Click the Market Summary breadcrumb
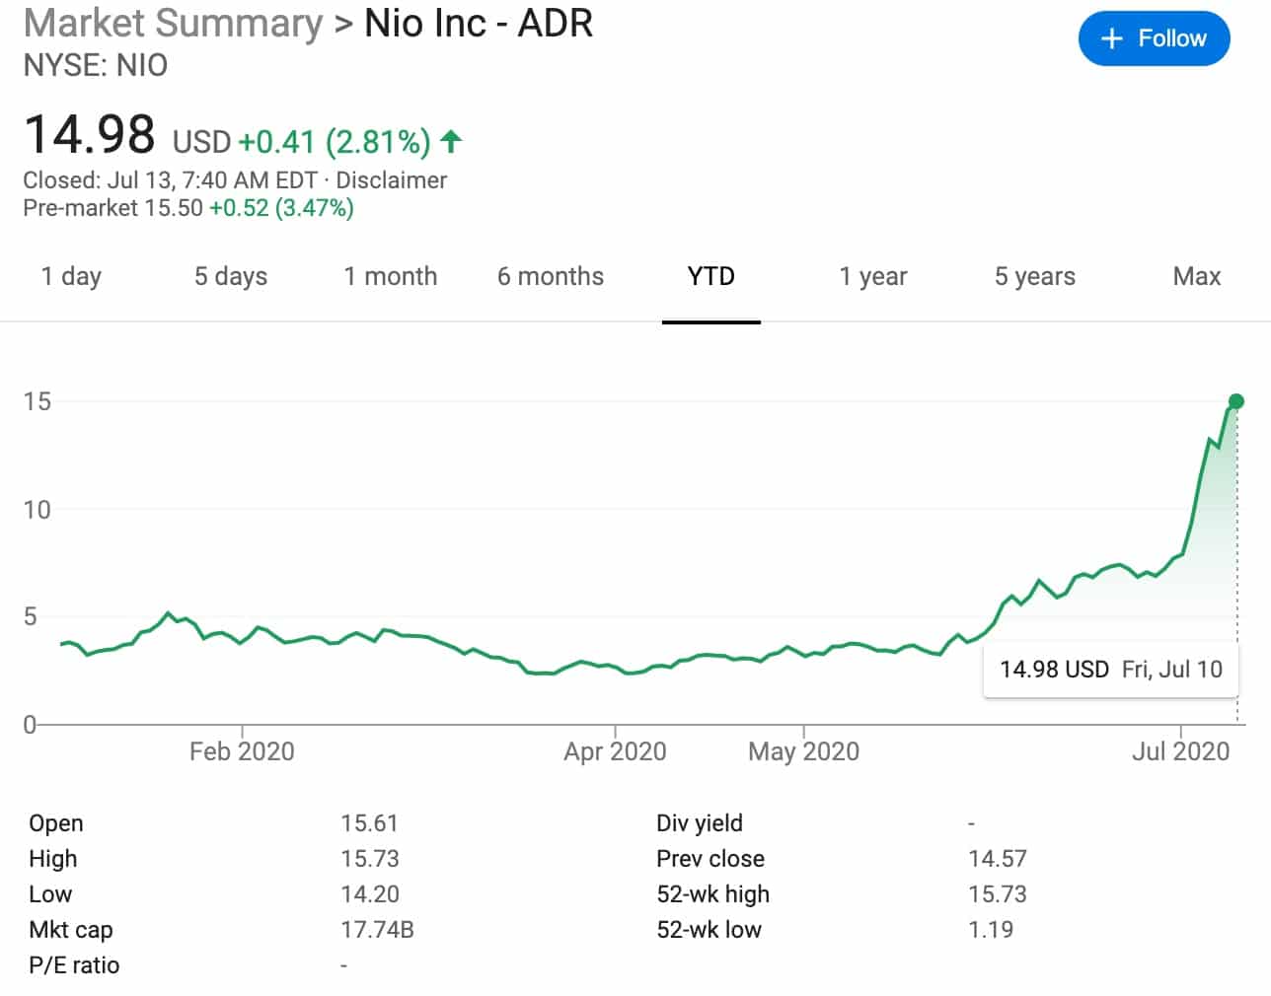Image resolution: width=1271 pixels, height=996 pixels. 172,24
